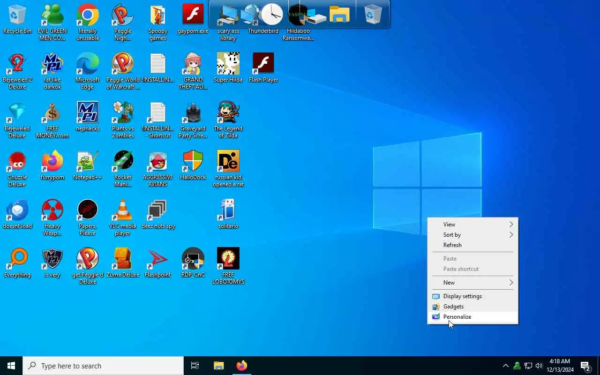
Task: Open get Peggle'd Deluxe shortcut
Action: pyautogui.click(x=88, y=266)
